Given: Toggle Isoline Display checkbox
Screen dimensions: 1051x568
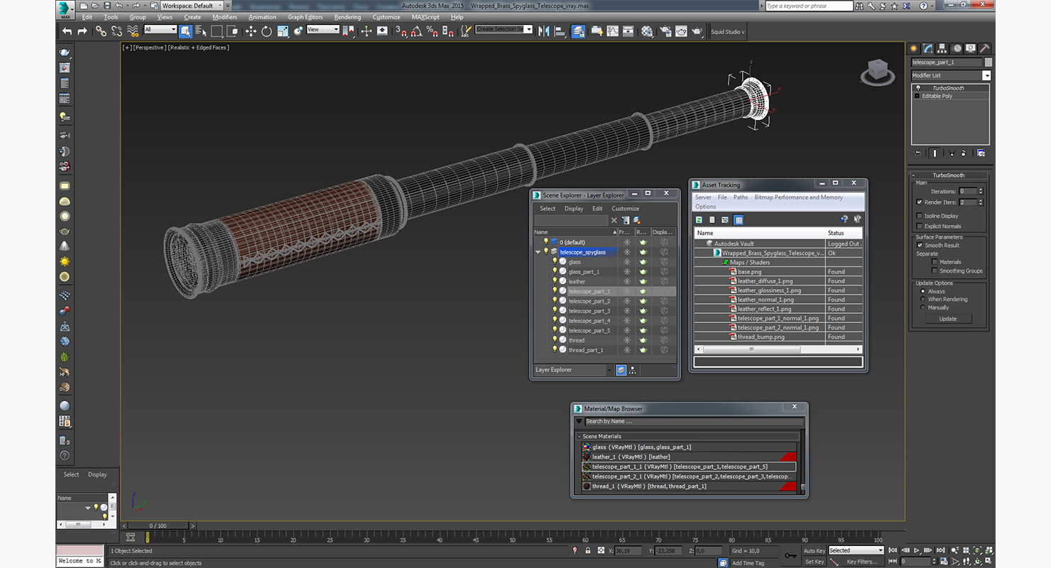Looking at the screenshot, I should tap(920, 216).
